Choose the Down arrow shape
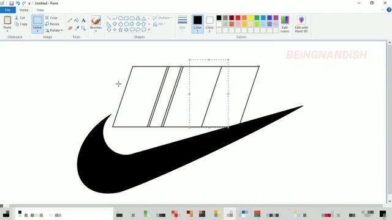The image size is (392, 220). point(109,30)
